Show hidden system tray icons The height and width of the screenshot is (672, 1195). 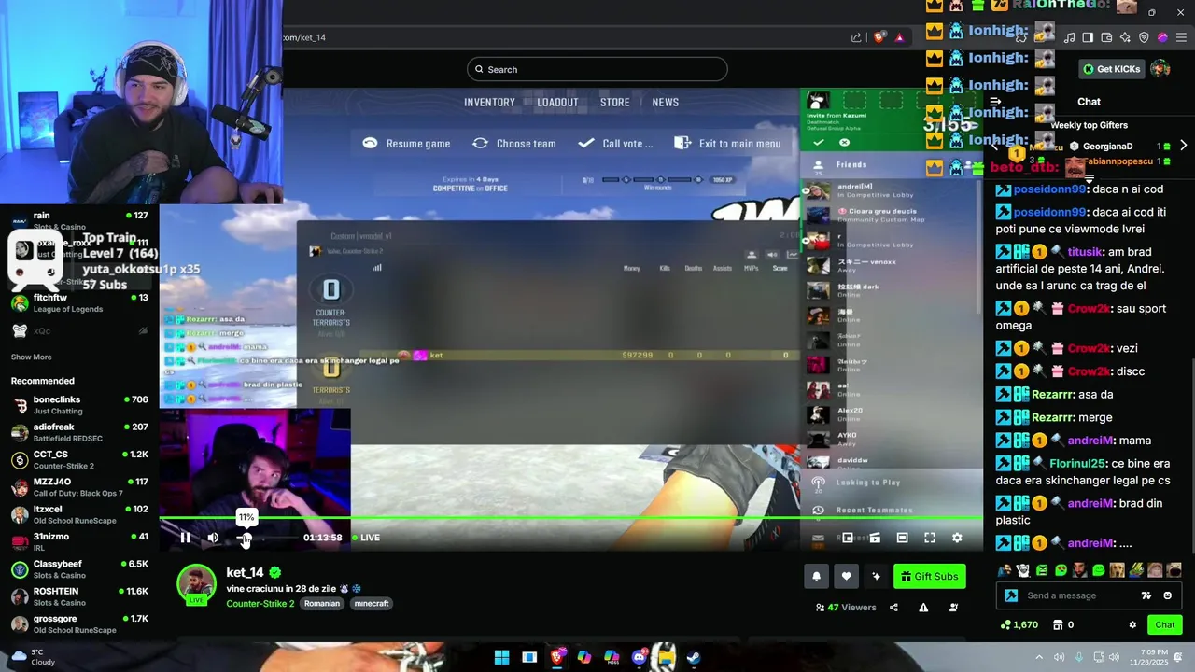(1040, 657)
